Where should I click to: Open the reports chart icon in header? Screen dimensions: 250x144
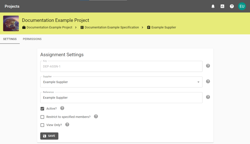point(222,6)
